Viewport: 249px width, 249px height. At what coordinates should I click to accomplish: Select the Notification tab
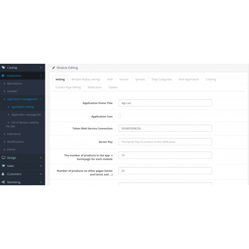click(x=95, y=87)
